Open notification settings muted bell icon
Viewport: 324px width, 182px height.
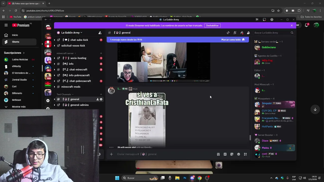click(235, 33)
